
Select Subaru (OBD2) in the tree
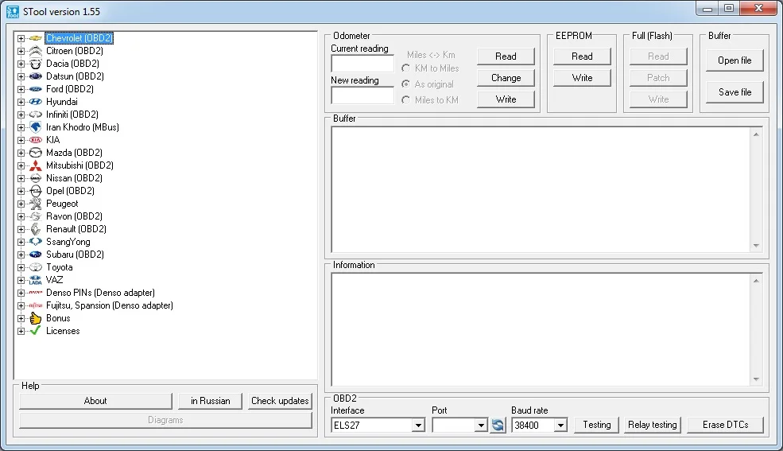click(75, 255)
